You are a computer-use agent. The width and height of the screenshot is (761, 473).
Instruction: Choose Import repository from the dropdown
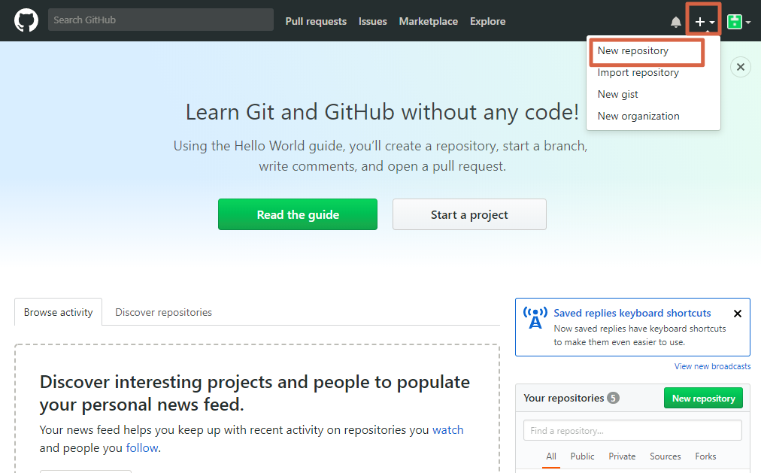638,73
